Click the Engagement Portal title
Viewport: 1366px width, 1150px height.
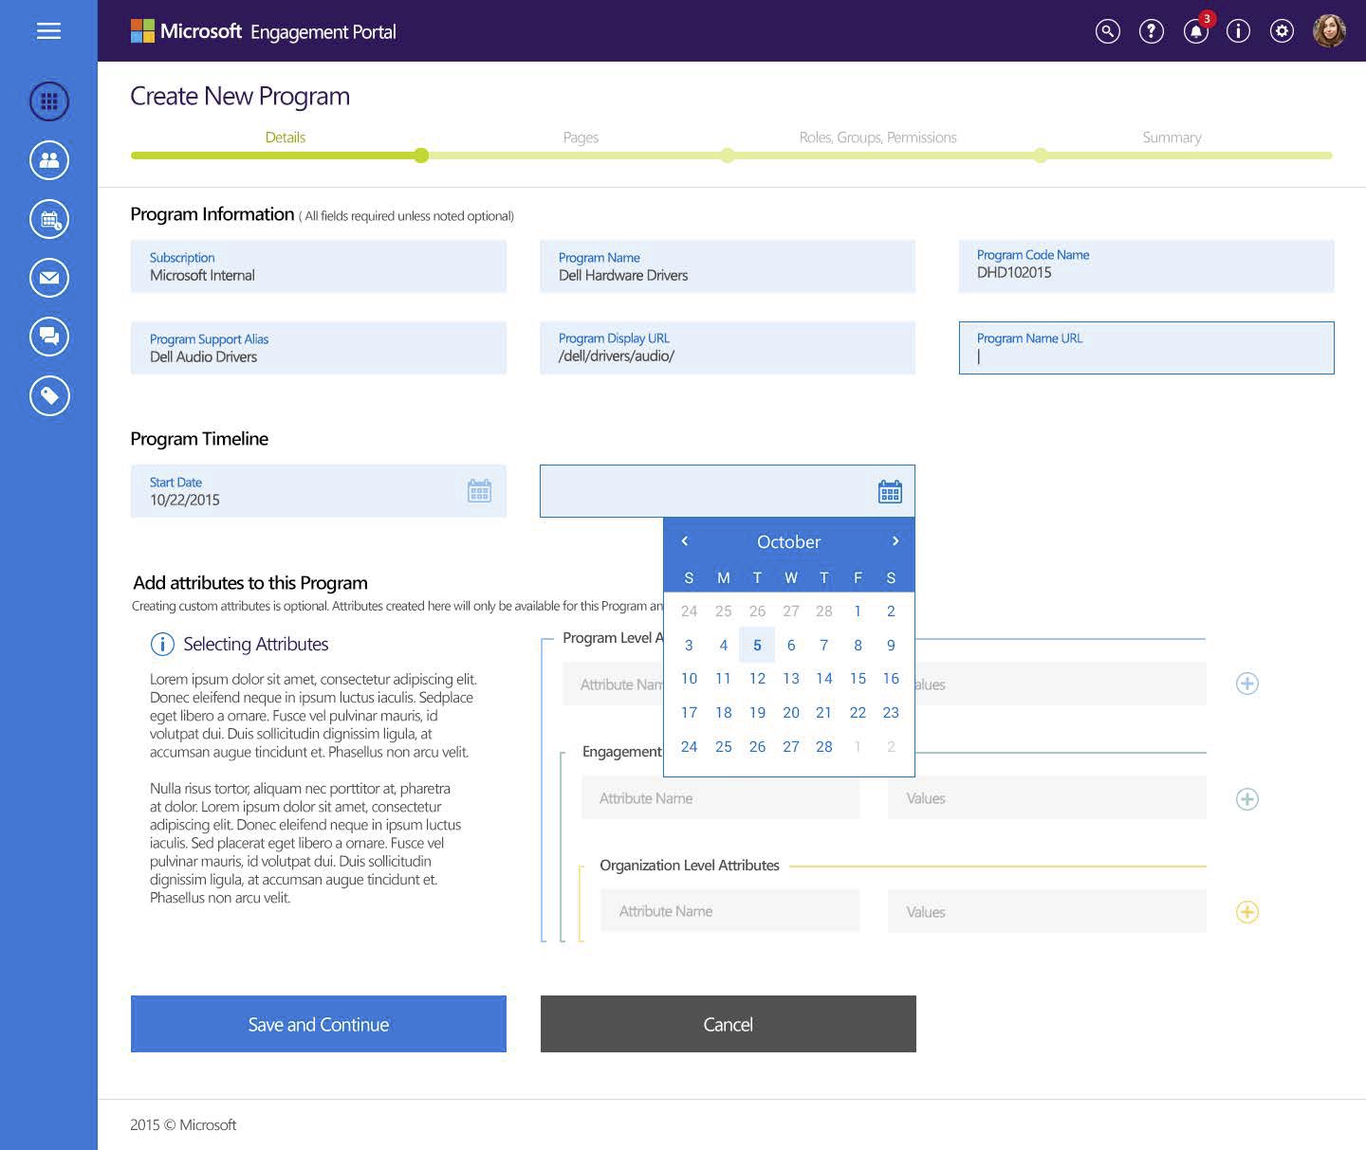(x=323, y=32)
